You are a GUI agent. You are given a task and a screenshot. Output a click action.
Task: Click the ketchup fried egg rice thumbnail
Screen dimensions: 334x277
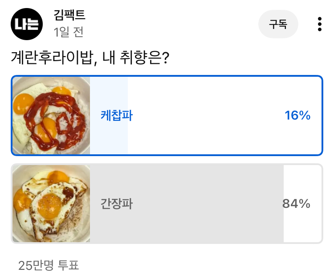click(51, 116)
